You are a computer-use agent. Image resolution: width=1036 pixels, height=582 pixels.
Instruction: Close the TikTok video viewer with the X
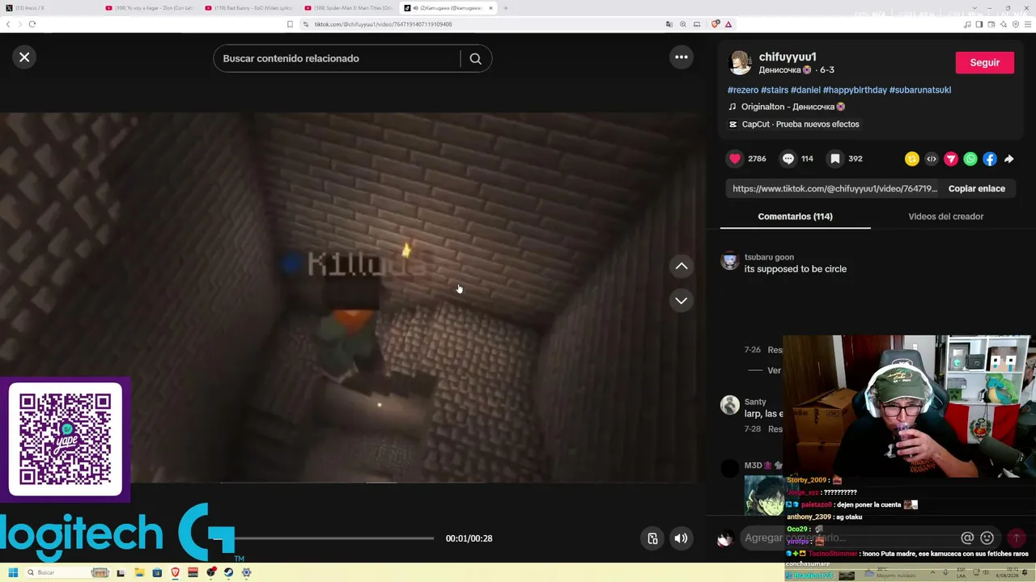tap(24, 57)
